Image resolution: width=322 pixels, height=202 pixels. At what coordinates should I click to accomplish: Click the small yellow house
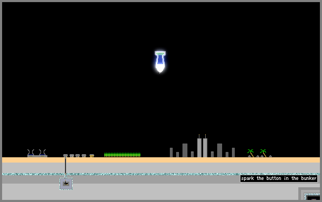click(92, 156)
